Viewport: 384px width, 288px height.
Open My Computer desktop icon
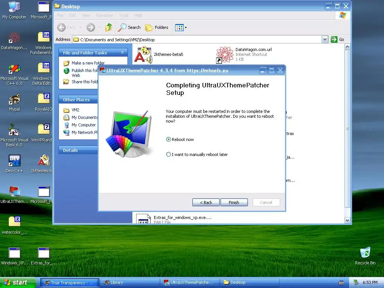click(14, 10)
